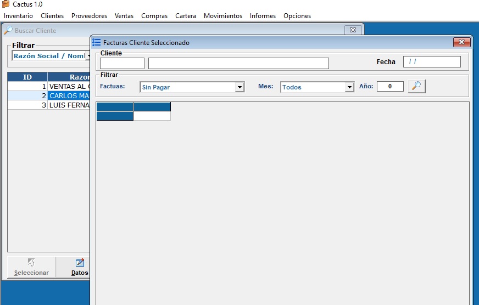Screen dimensions: 479x305
Task: Click the magnifier search button beside Año
Action: [417, 86]
